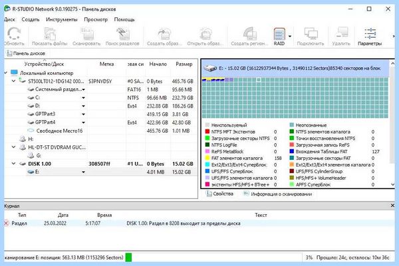Open the Создать menu
Viewport: 399px width, 266px height.
coord(31,19)
